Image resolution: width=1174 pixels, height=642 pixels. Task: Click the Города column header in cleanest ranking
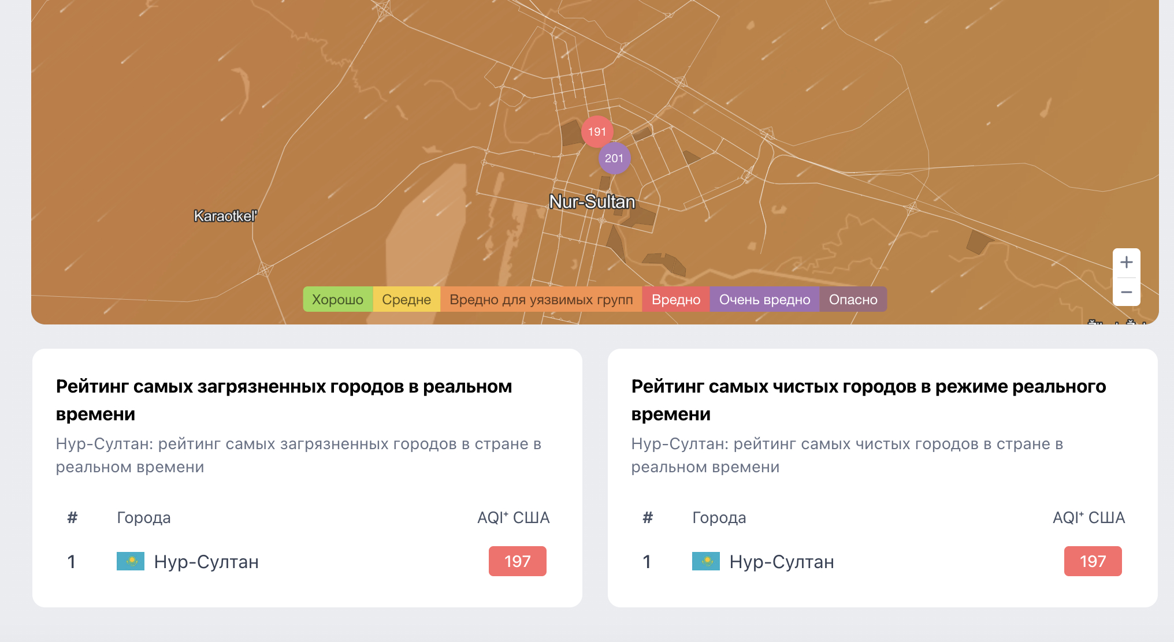719,518
